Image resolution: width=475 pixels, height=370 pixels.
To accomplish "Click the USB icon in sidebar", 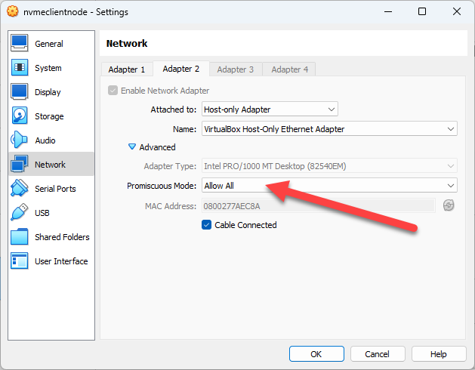I will coord(20,213).
